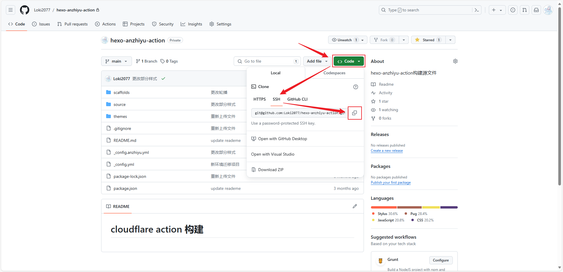
Task: Open pull requests icon in the header
Action: [525, 10]
